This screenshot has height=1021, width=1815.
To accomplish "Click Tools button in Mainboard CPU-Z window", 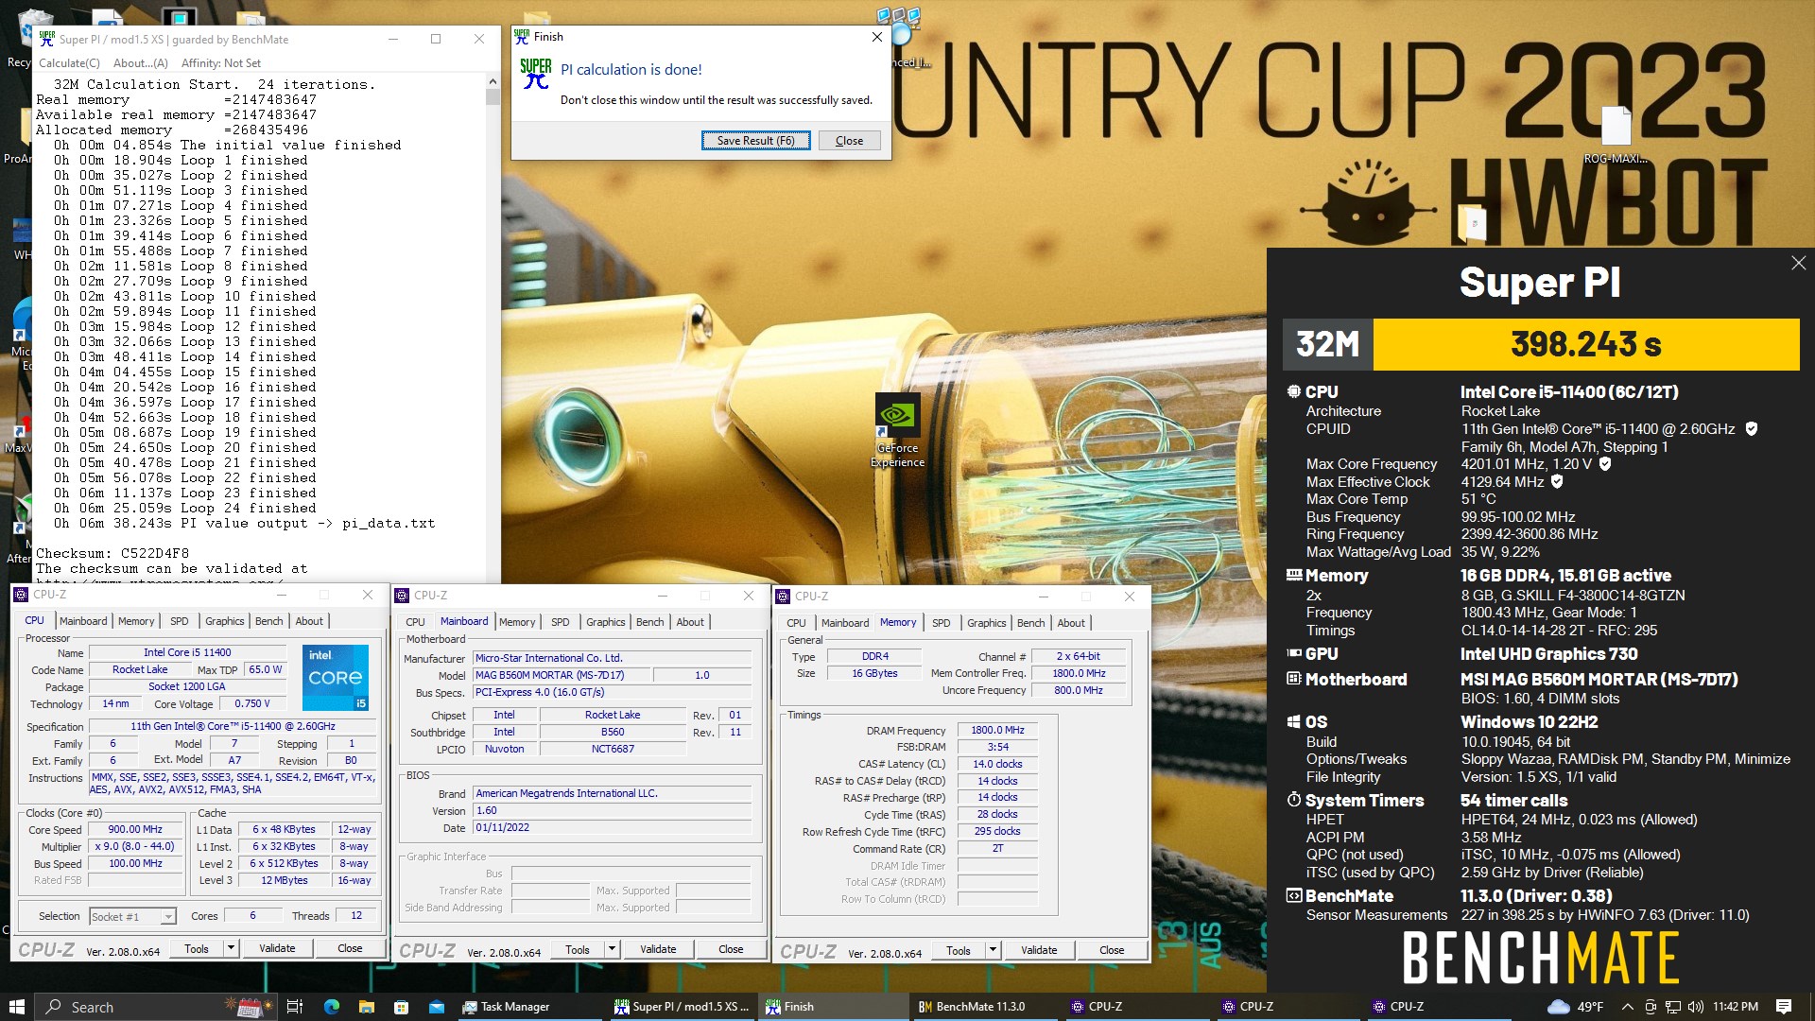I will point(578,949).
